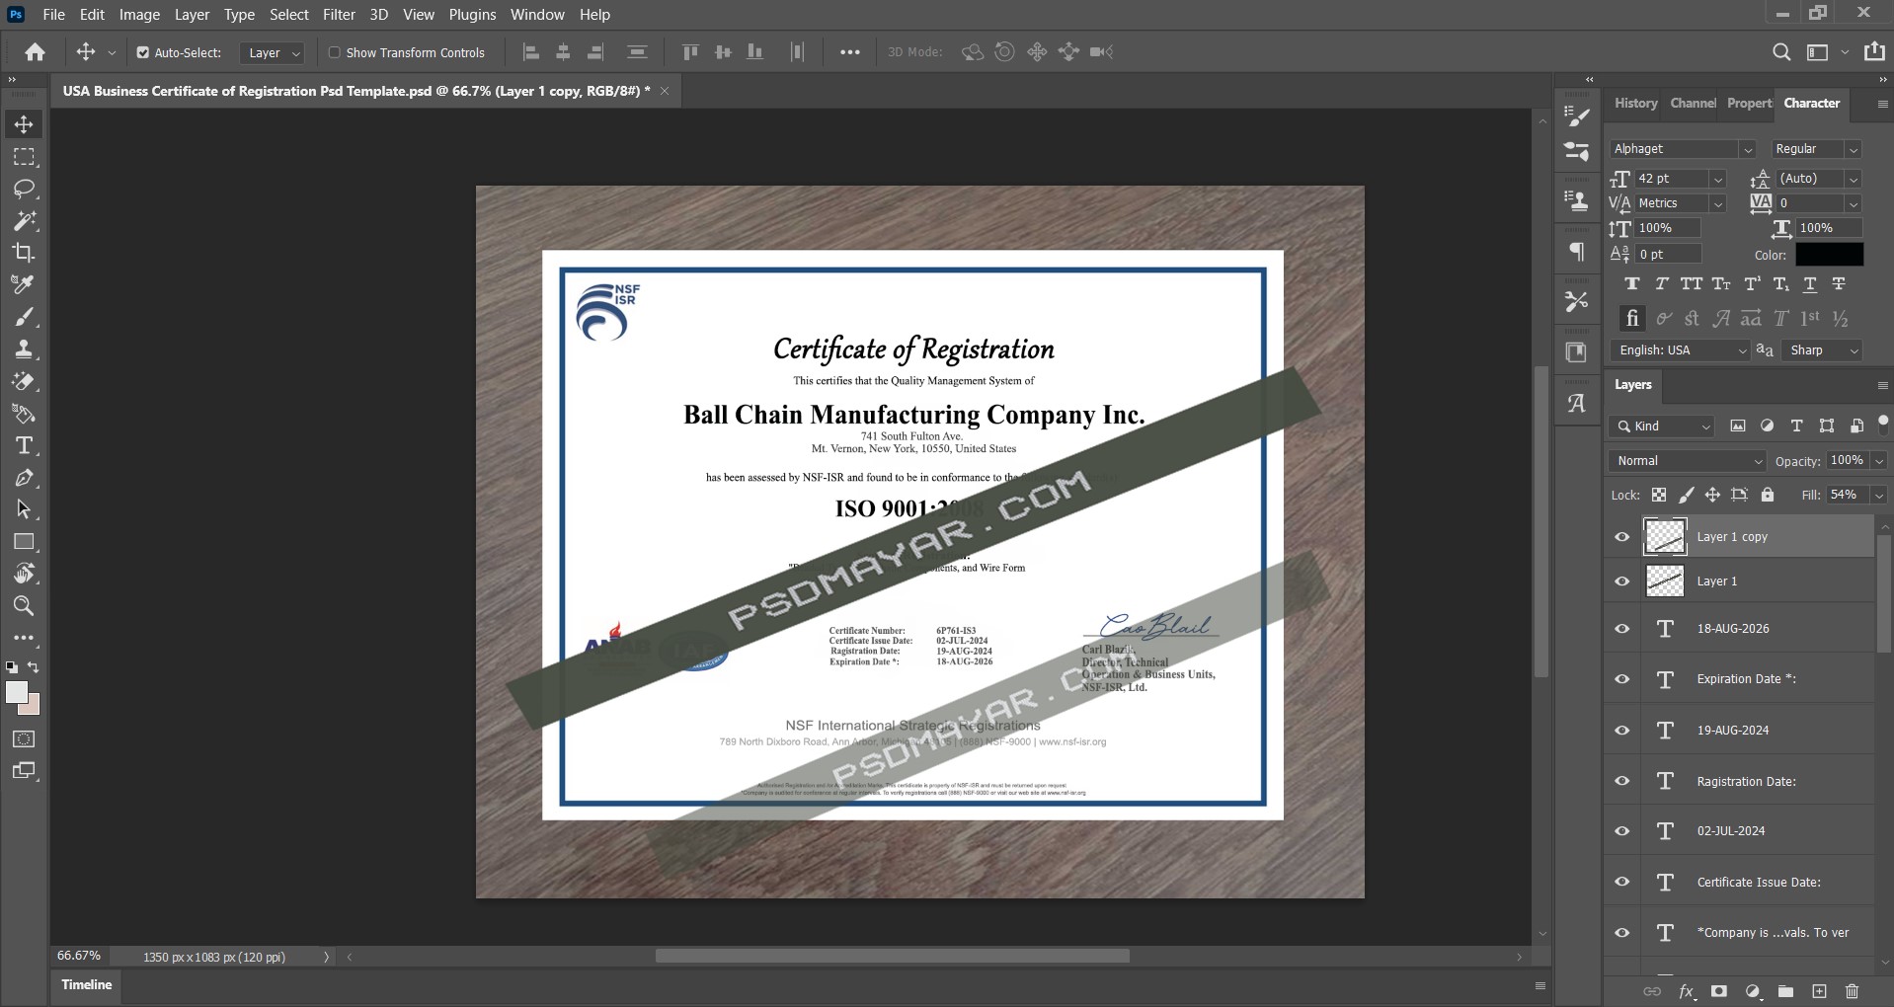Screen dimensions: 1894x1007
Task: Create new group folder icon
Action: [1785, 991]
